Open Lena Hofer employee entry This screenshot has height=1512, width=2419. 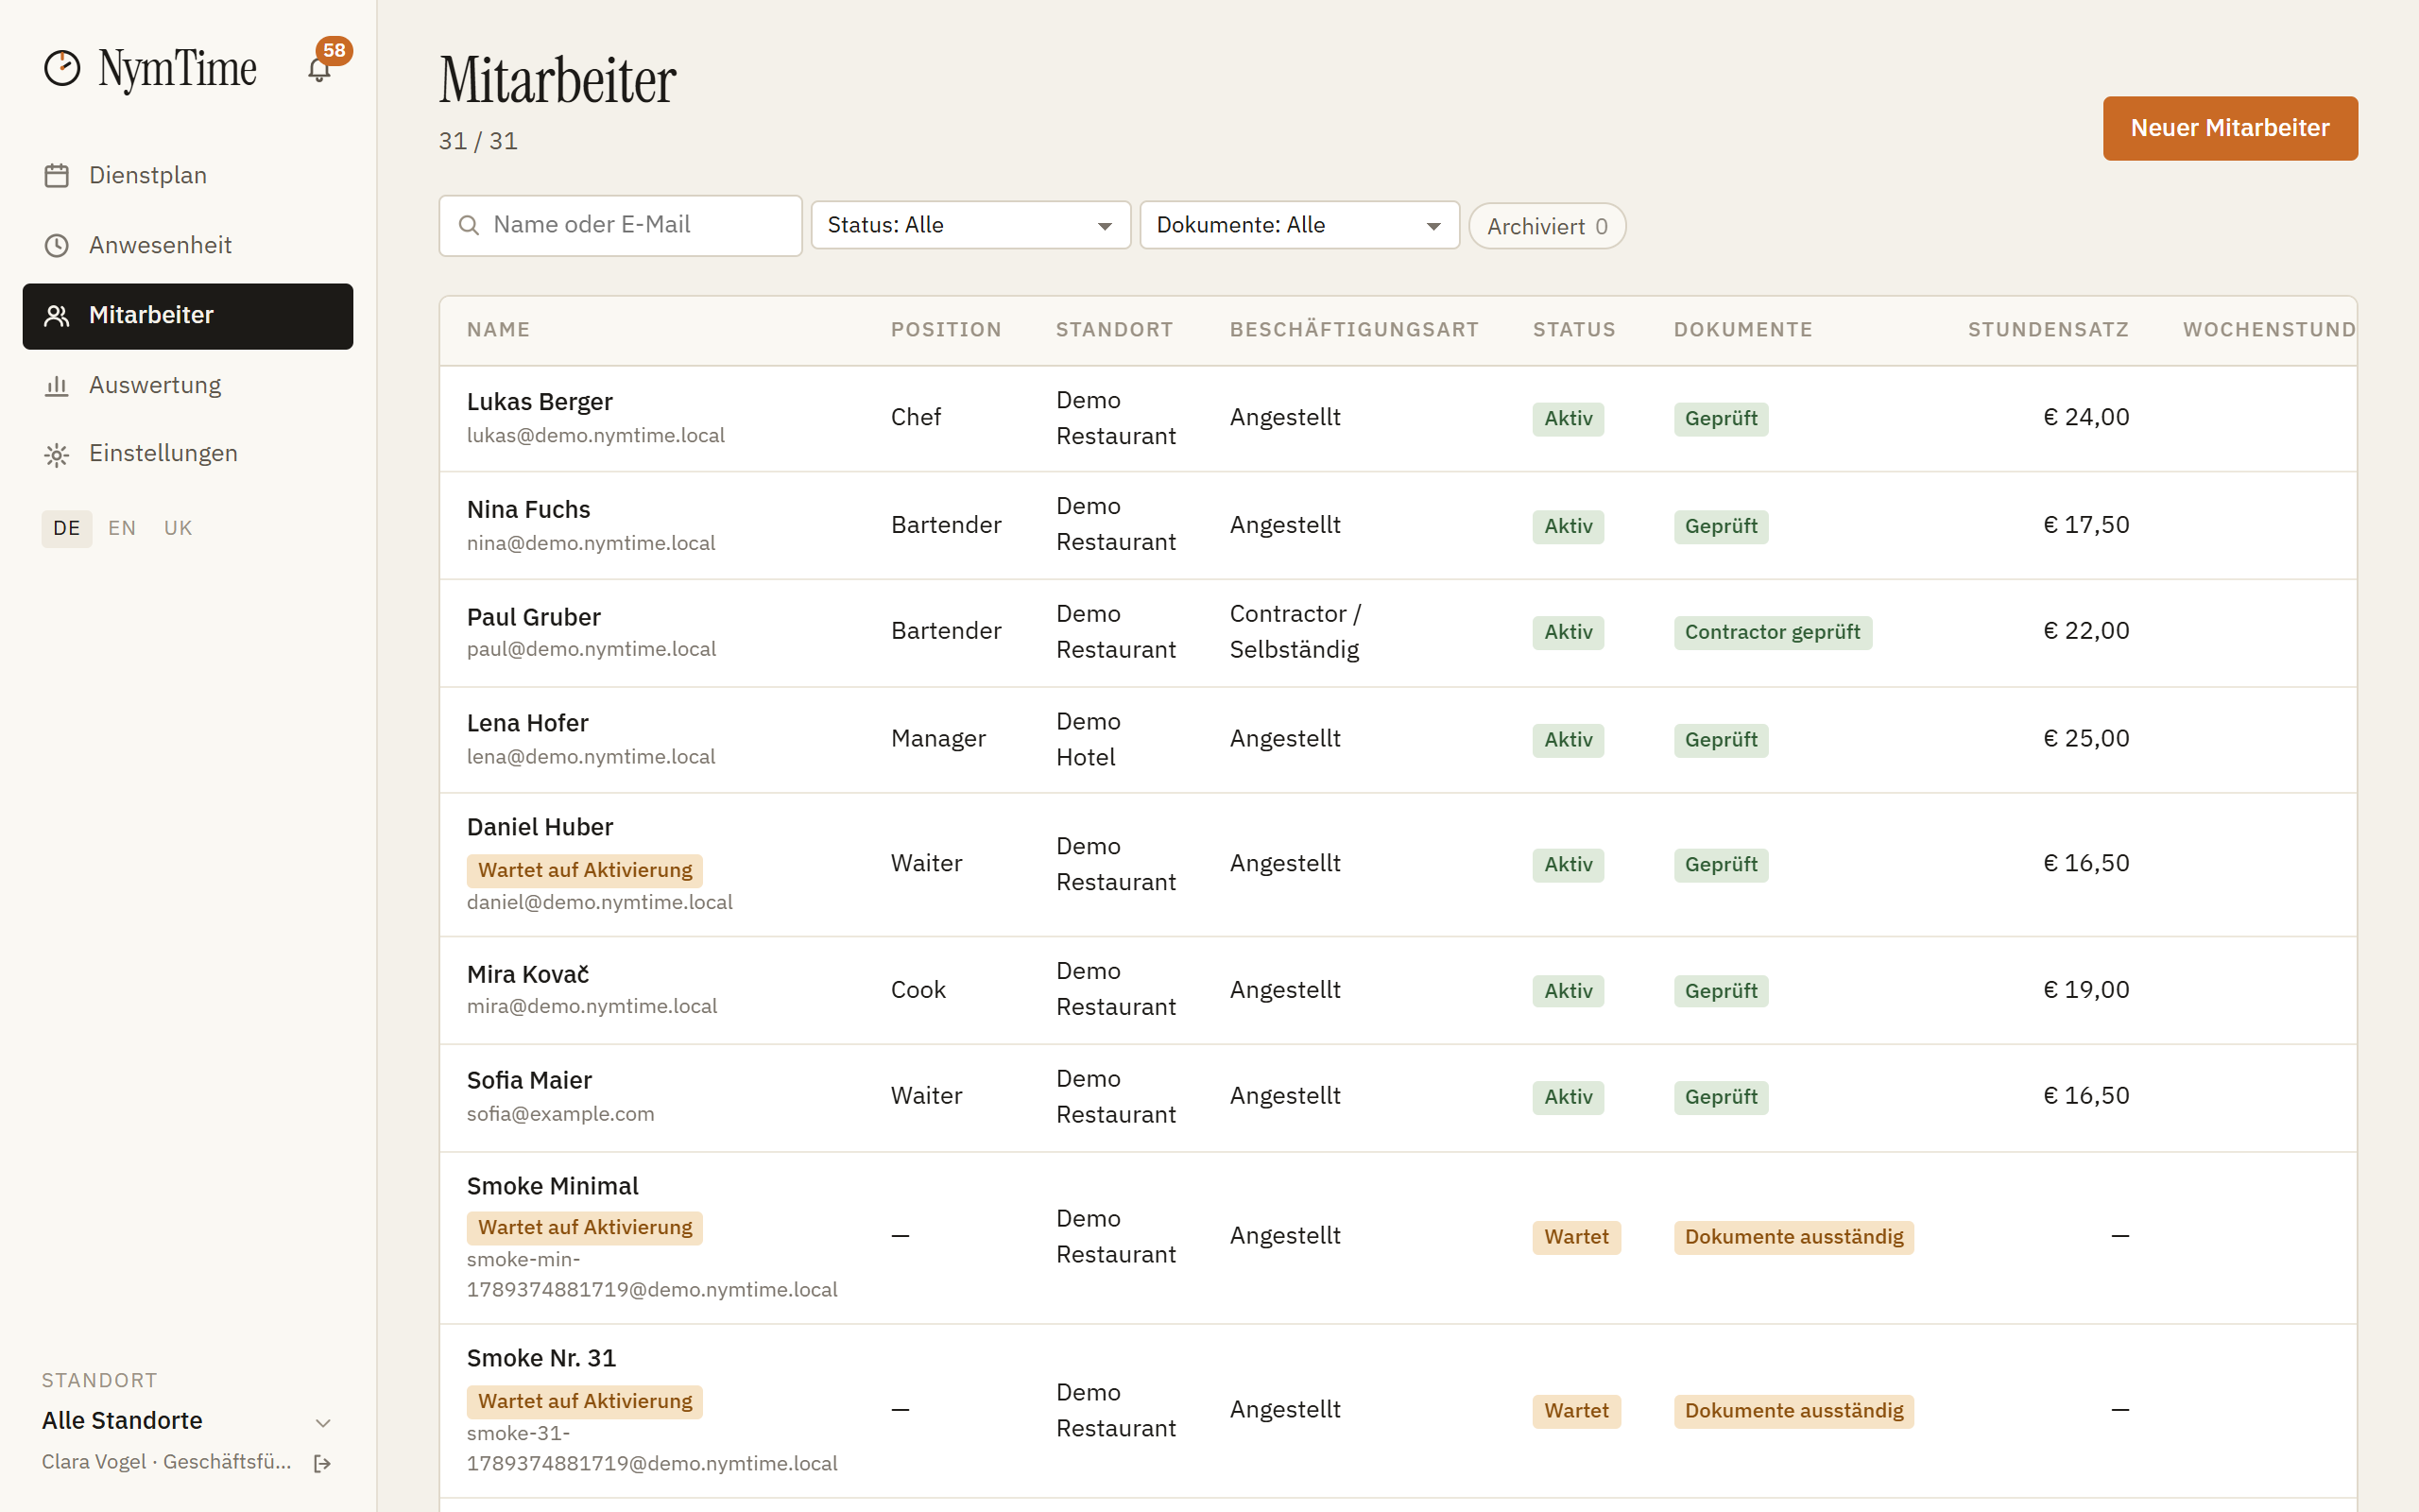(x=1398, y=739)
